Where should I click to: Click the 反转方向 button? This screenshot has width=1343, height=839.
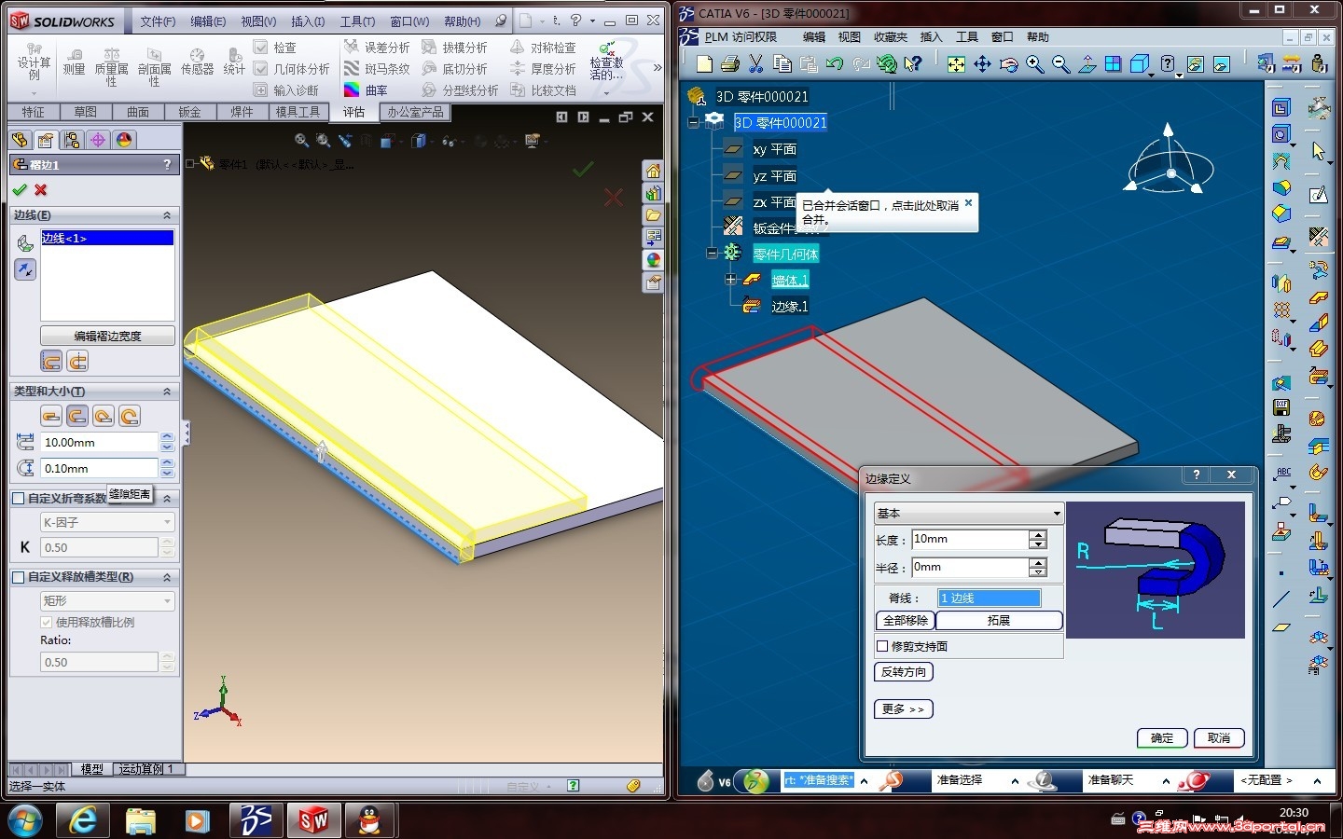[x=904, y=672]
